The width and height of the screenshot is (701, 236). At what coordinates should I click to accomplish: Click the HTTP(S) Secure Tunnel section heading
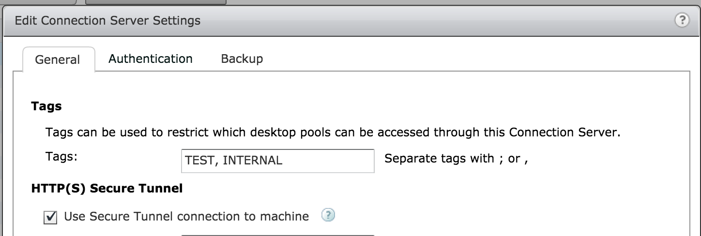coord(107,189)
